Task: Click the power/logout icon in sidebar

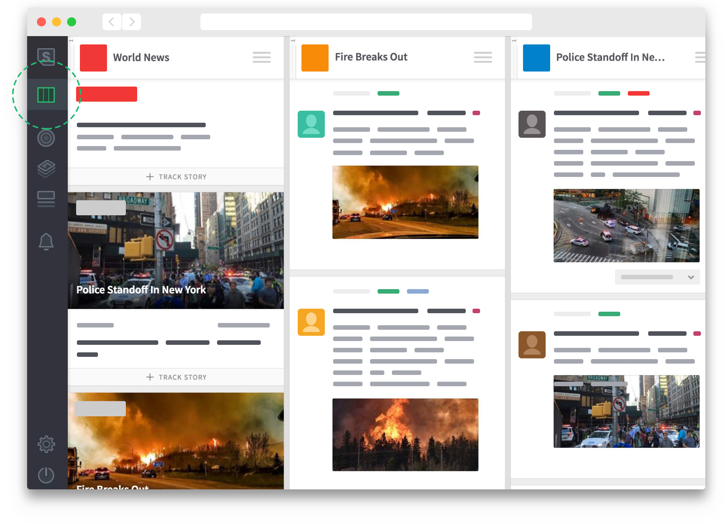Action: [x=46, y=475]
